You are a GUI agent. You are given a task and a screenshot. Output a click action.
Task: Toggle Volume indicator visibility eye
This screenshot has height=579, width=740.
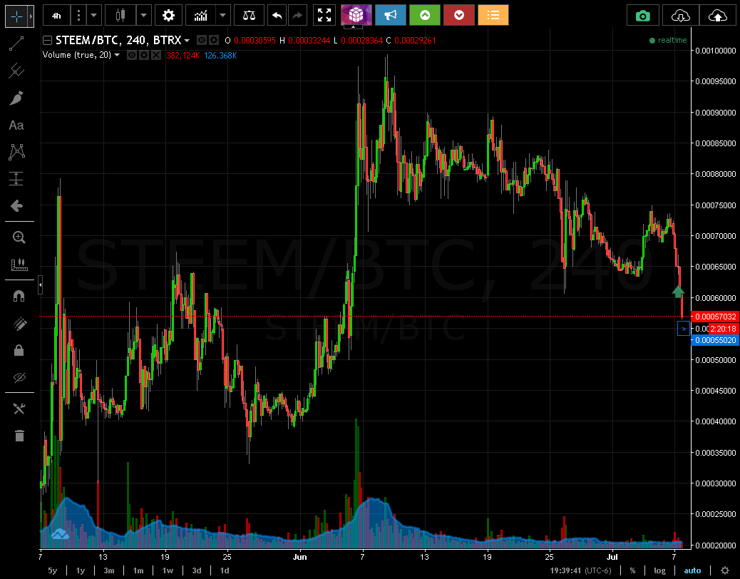click(x=132, y=55)
